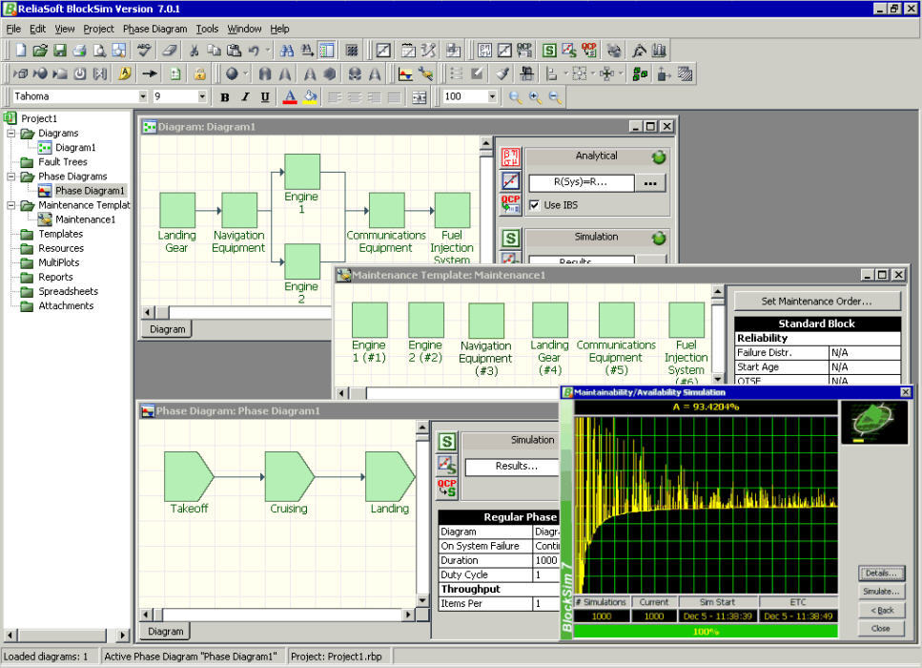
Task: Open Find with the binoculars icon
Action: 287,51
